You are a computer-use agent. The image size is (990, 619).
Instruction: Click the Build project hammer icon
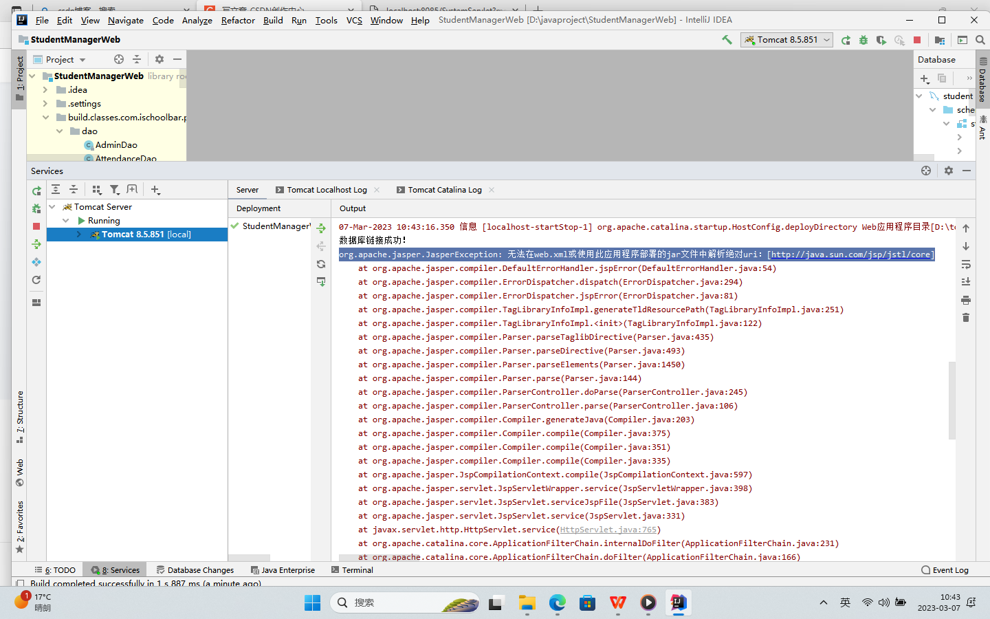pos(727,40)
